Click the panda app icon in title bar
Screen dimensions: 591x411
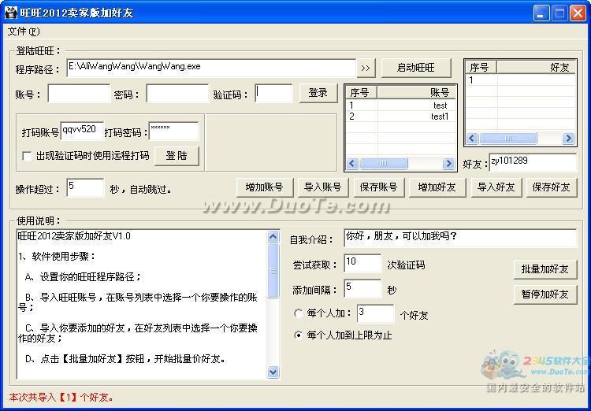11,13
